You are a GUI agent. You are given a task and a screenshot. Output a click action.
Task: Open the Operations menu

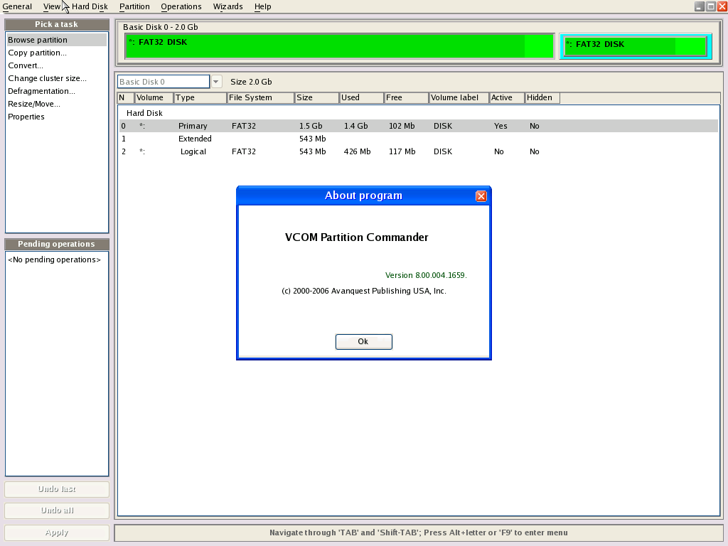click(181, 6)
